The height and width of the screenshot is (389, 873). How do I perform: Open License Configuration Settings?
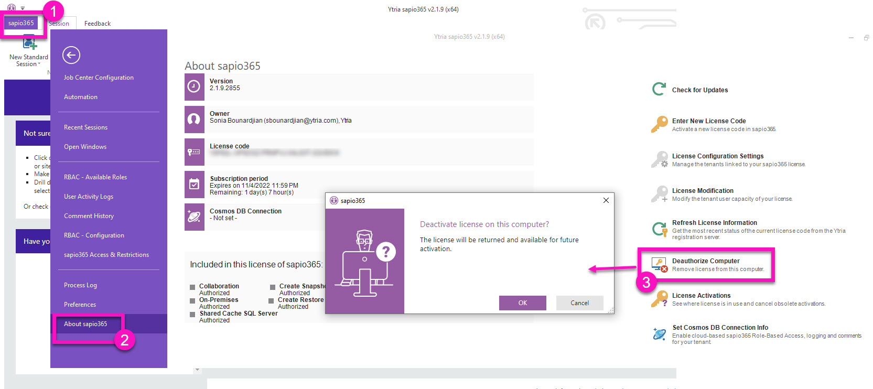point(718,156)
